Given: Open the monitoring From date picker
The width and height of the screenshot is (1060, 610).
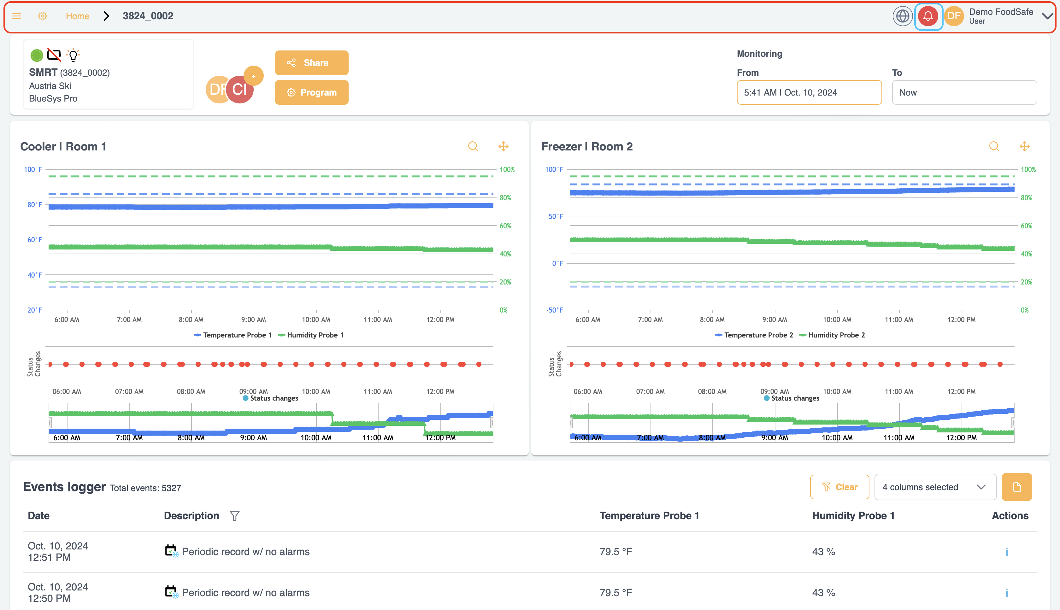Looking at the screenshot, I should coord(809,93).
